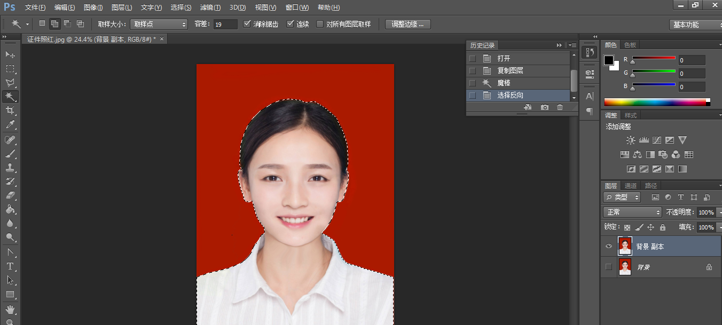
Task: Select the Rectangle shape tool
Action: pos(10,294)
